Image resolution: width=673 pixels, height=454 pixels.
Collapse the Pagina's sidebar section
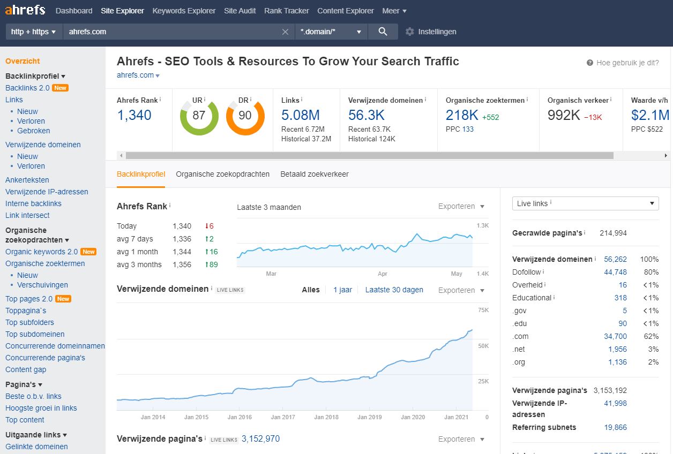click(x=24, y=384)
